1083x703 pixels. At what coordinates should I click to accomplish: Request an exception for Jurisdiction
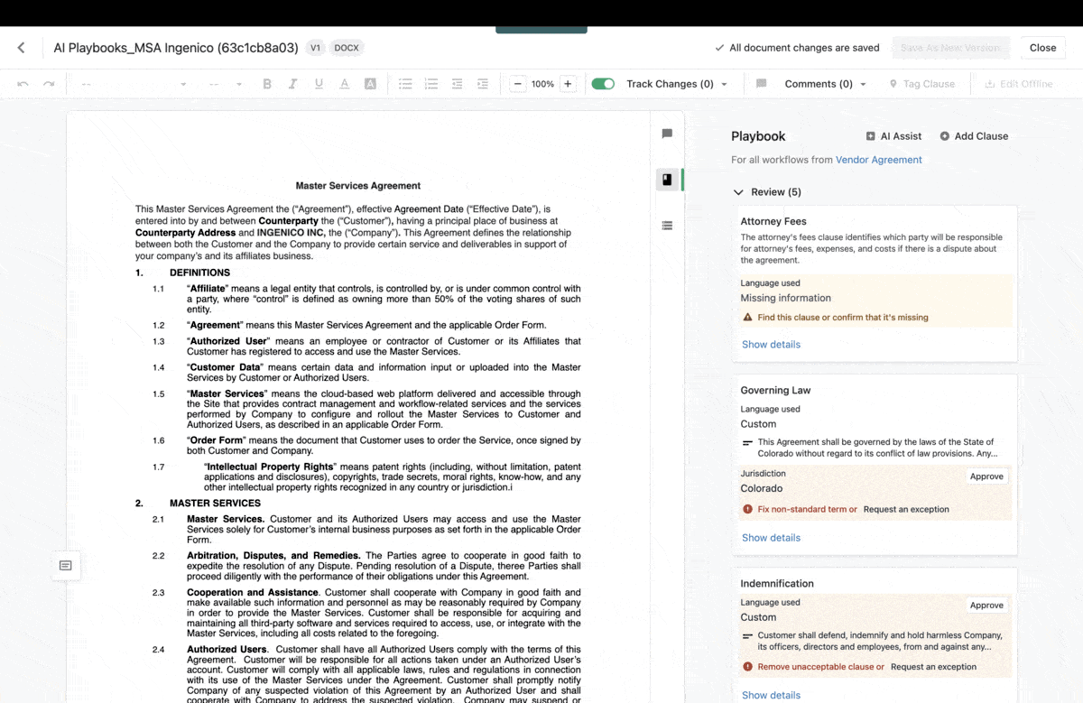(906, 509)
